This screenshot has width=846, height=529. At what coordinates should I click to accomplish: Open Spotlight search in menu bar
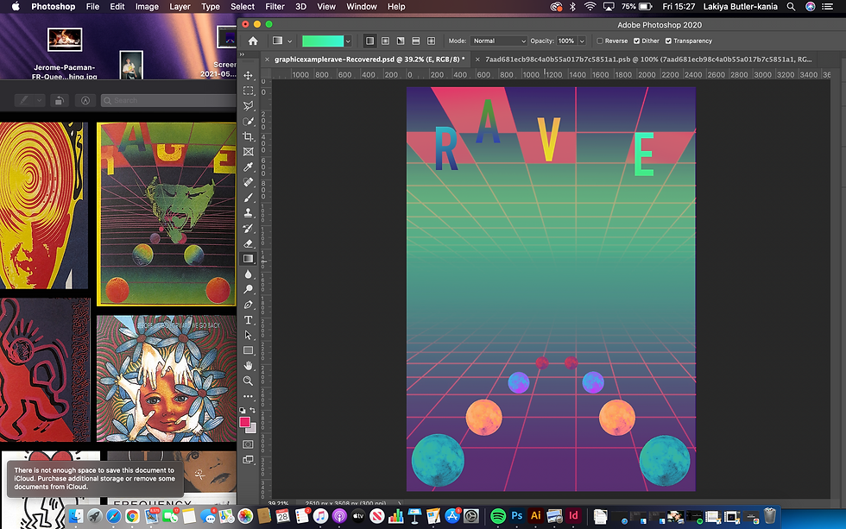[x=791, y=6]
